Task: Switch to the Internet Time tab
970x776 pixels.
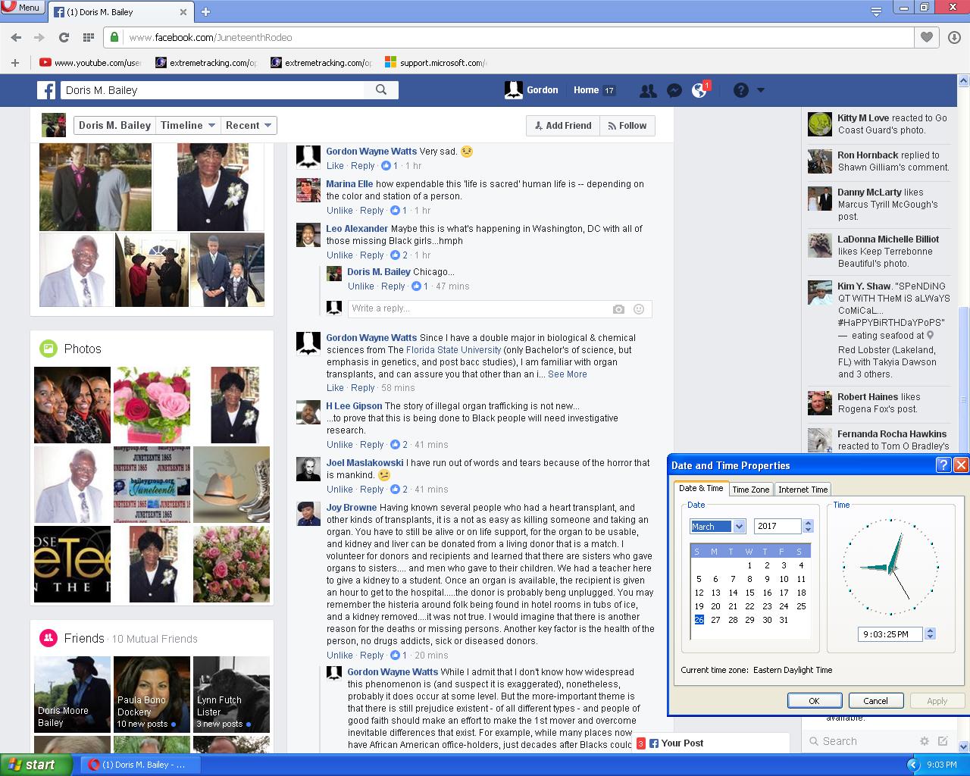Action: (x=803, y=490)
